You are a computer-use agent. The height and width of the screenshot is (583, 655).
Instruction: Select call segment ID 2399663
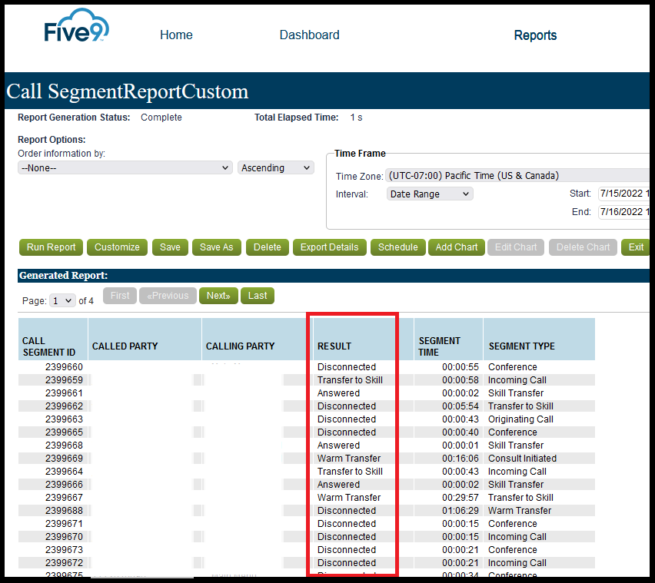coord(64,419)
